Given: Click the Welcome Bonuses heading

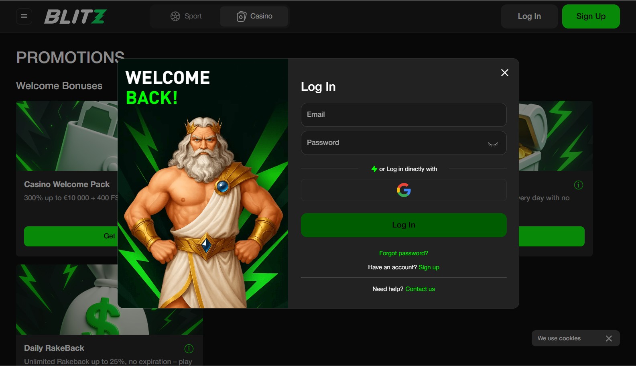Looking at the screenshot, I should (x=59, y=85).
